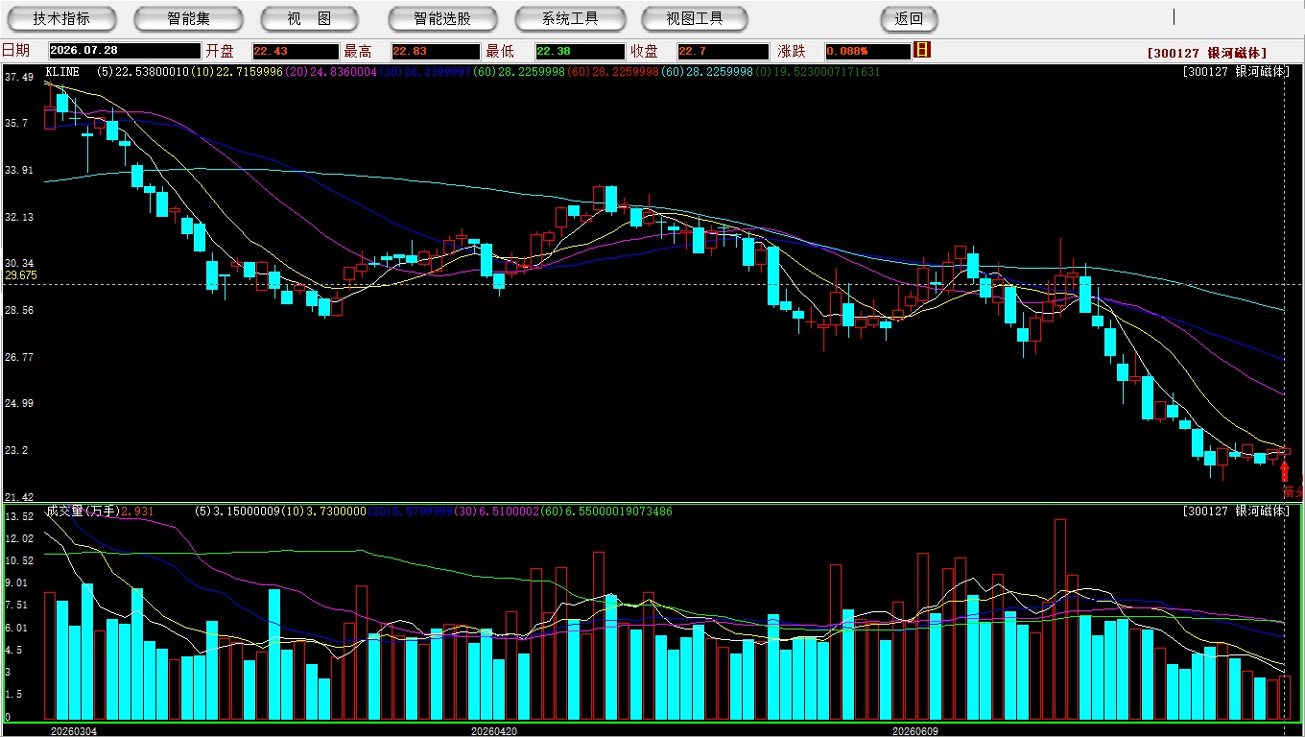1305x737 pixels.
Task: Click the 最低 value field 22.38
Action: tap(580, 51)
